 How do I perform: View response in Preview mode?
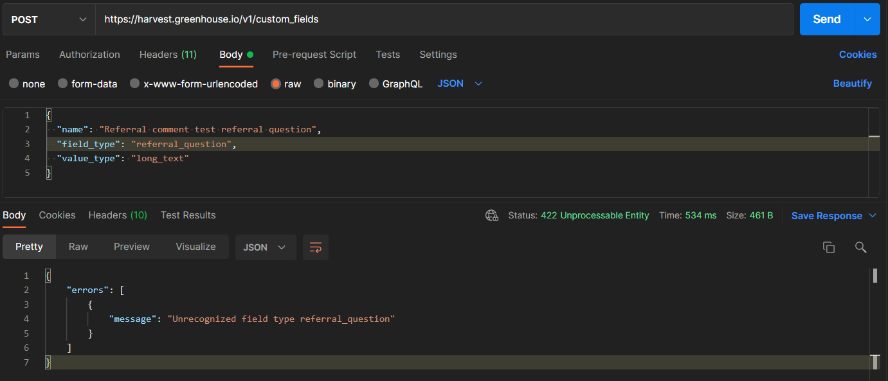[x=131, y=247]
